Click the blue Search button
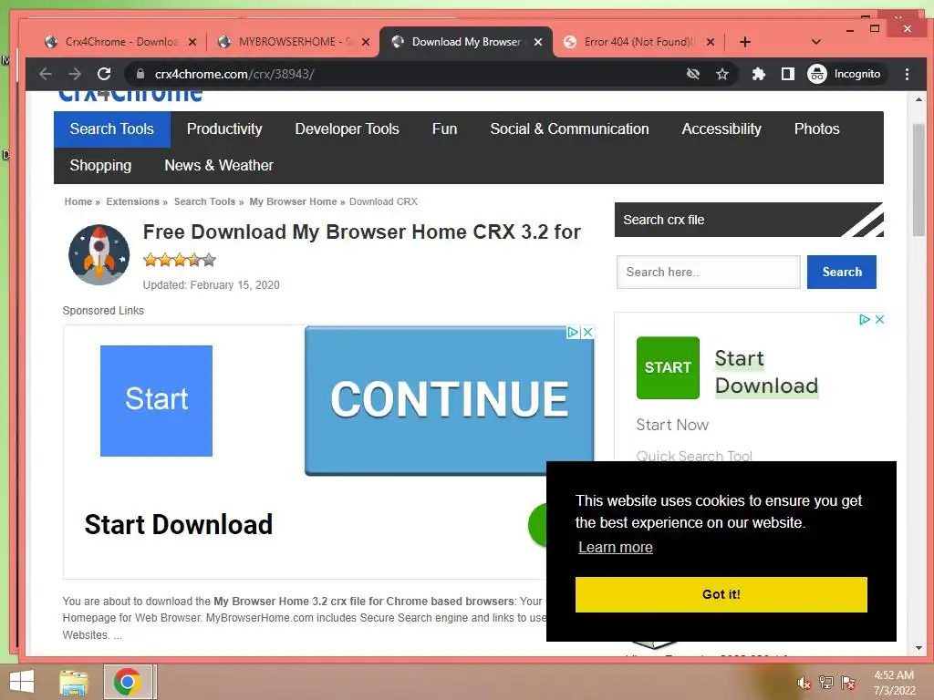 842,272
